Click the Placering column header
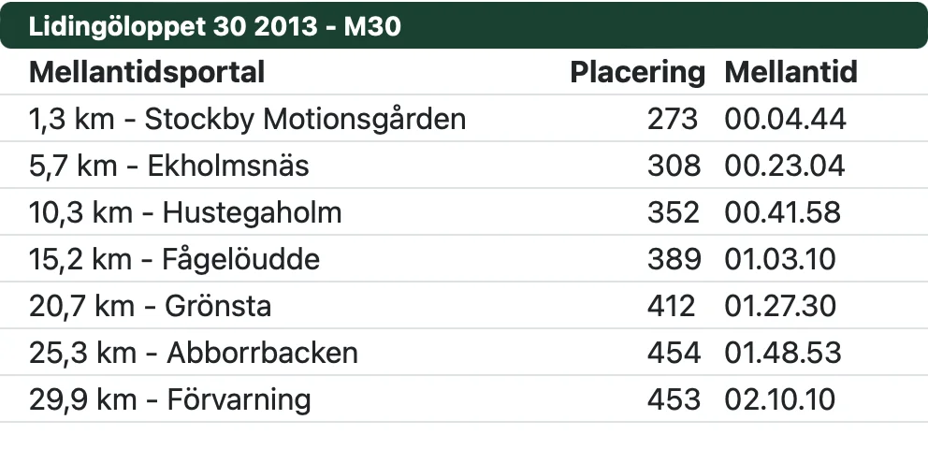The width and height of the screenshot is (928, 449). point(637,73)
